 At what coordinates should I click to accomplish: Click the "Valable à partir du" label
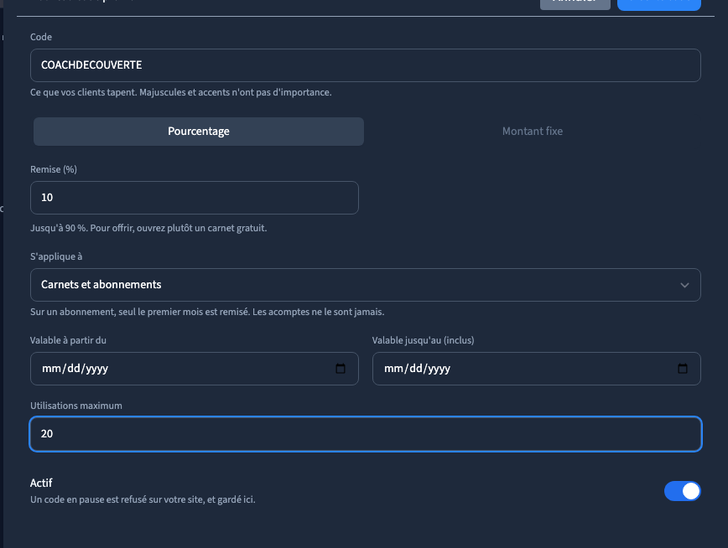[x=68, y=340]
